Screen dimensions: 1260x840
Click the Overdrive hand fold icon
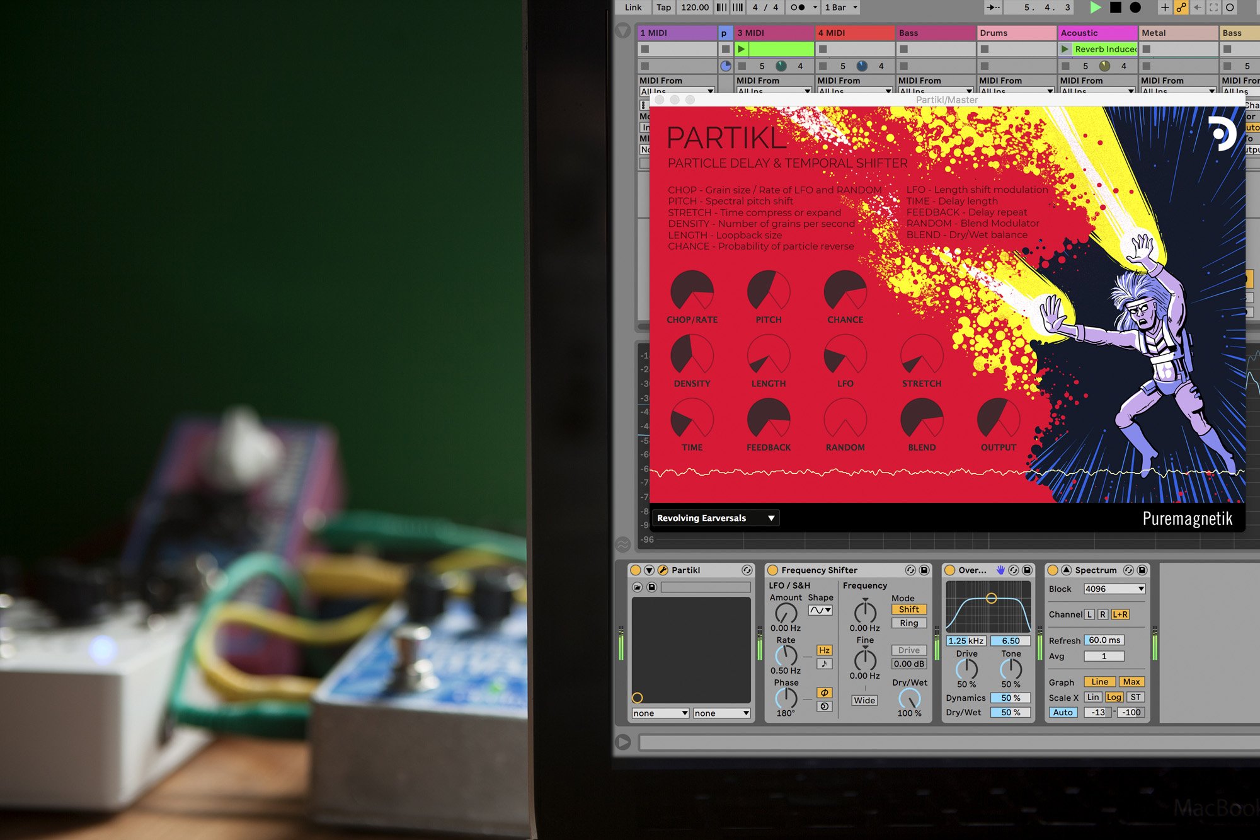(x=1000, y=570)
